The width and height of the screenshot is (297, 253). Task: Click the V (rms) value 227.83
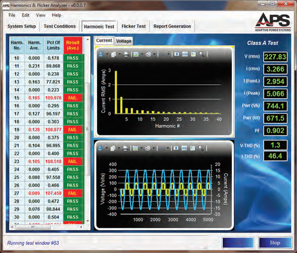tap(275, 57)
